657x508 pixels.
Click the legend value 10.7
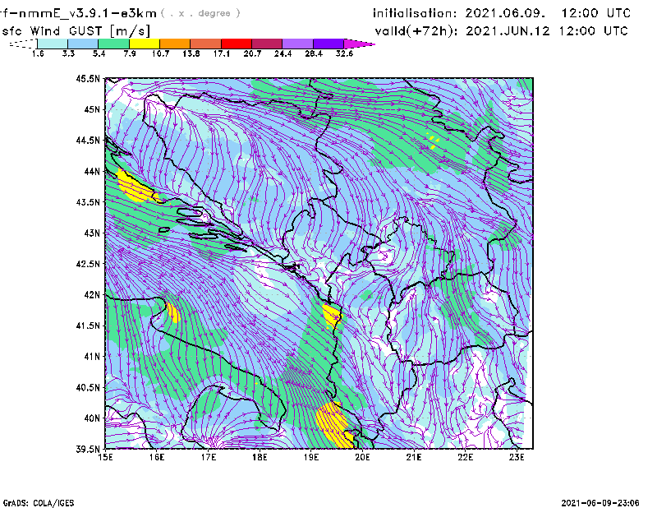(160, 53)
